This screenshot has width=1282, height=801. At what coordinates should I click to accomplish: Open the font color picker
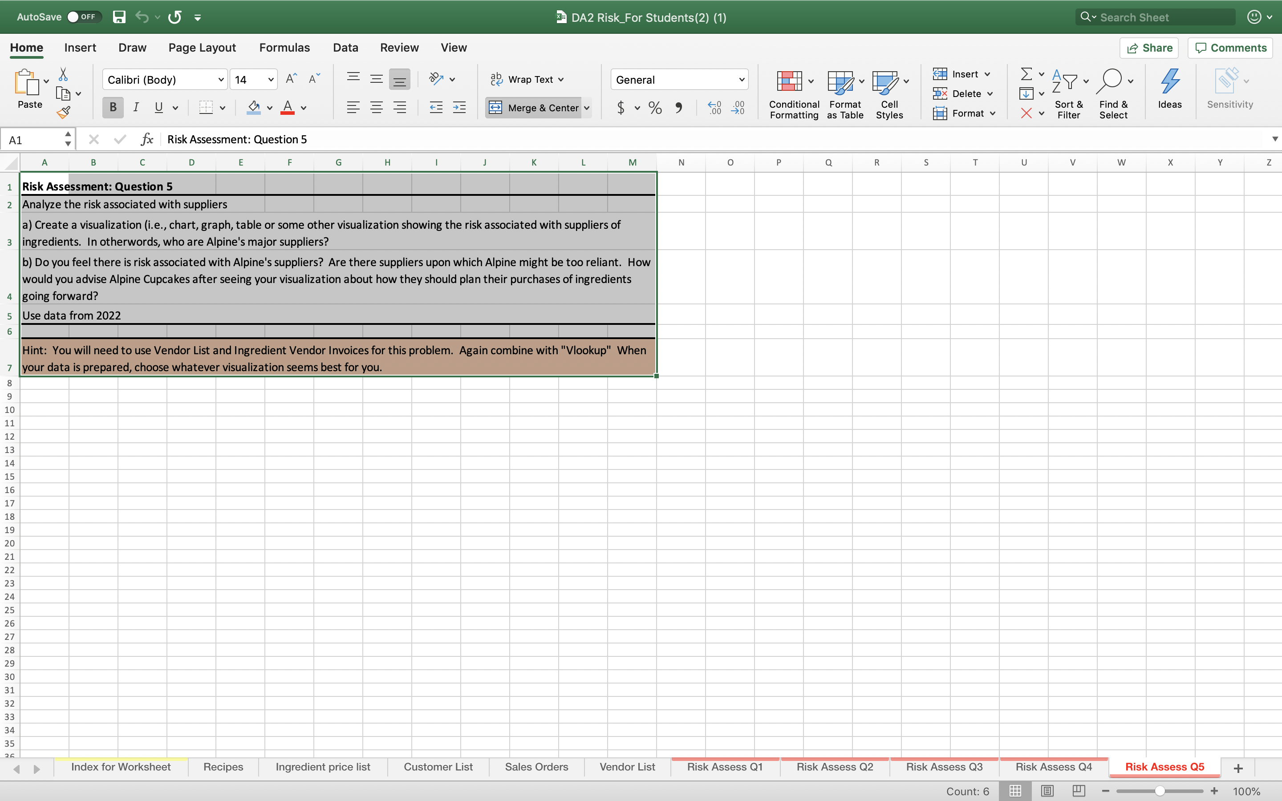tap(304, 108)
